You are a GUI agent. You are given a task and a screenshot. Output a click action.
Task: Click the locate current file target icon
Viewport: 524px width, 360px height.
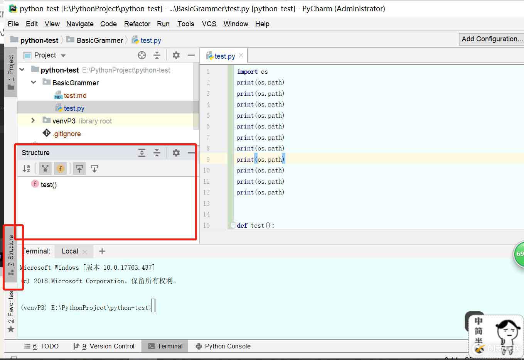142,55
